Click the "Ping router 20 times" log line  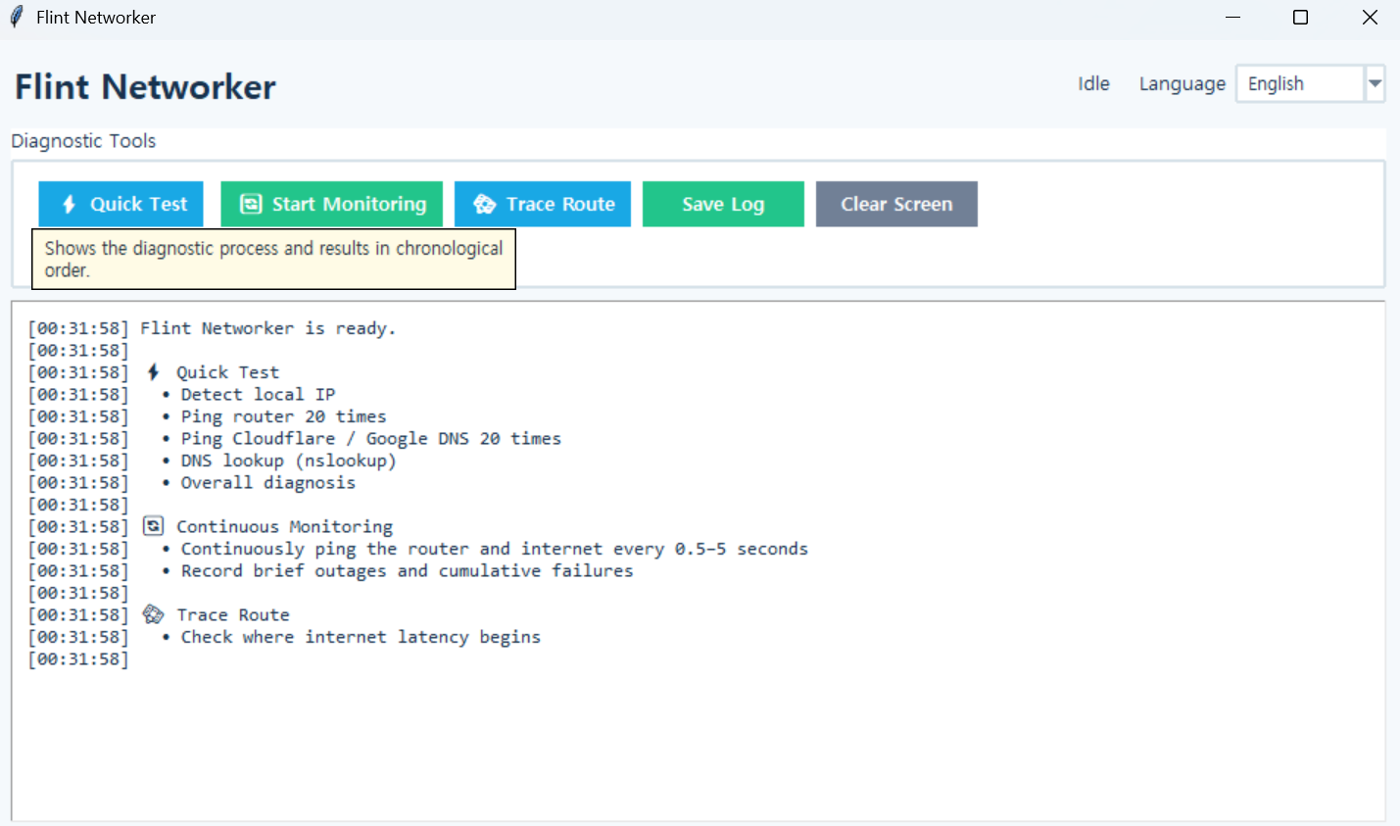pos(283,416)
